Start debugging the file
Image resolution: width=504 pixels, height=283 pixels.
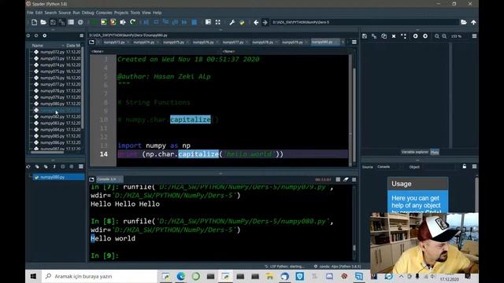pyautogui.click(x=146, y=22)
